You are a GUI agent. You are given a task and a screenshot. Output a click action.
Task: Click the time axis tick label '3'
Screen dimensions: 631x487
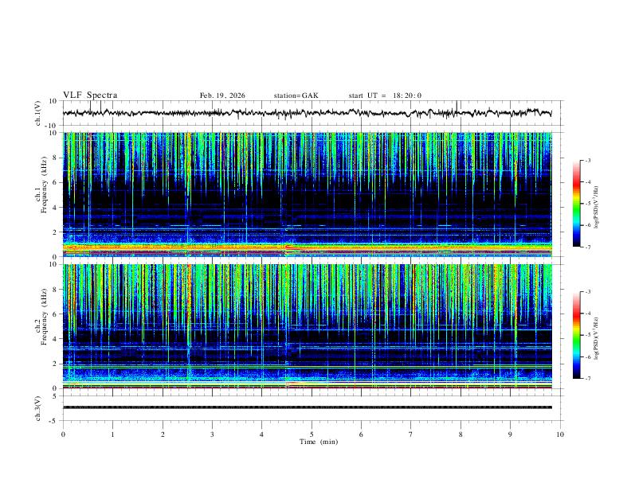[212, 434]
